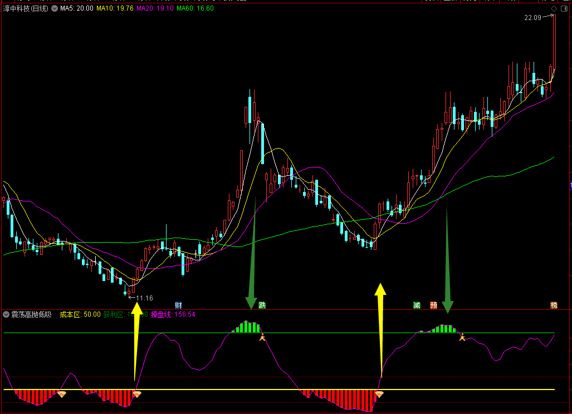Open the dropdown next to 淳中科技(日线)

pyautogui.click(x=55, y=8)
